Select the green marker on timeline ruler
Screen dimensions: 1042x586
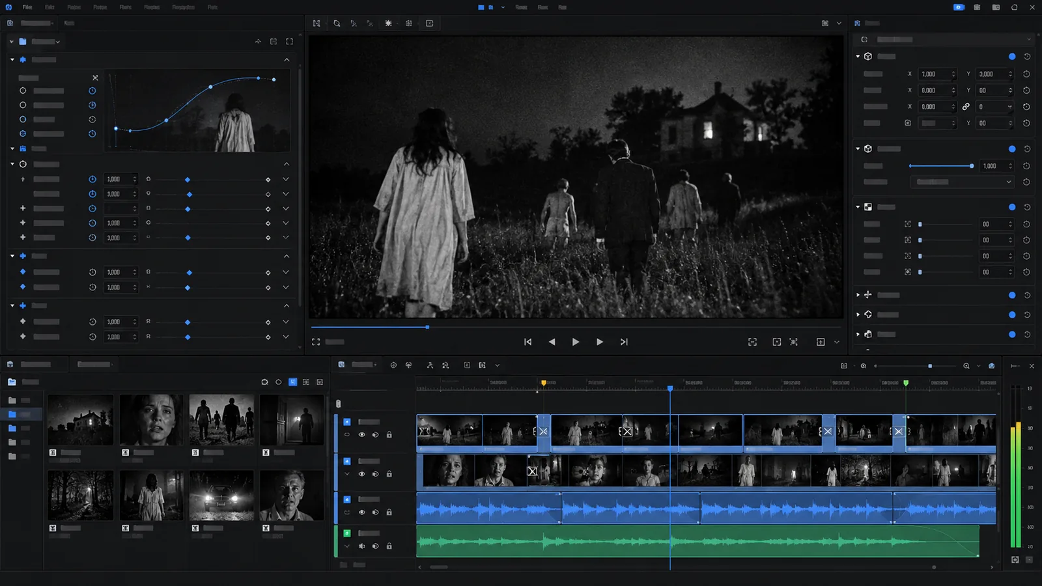(906, 383)
